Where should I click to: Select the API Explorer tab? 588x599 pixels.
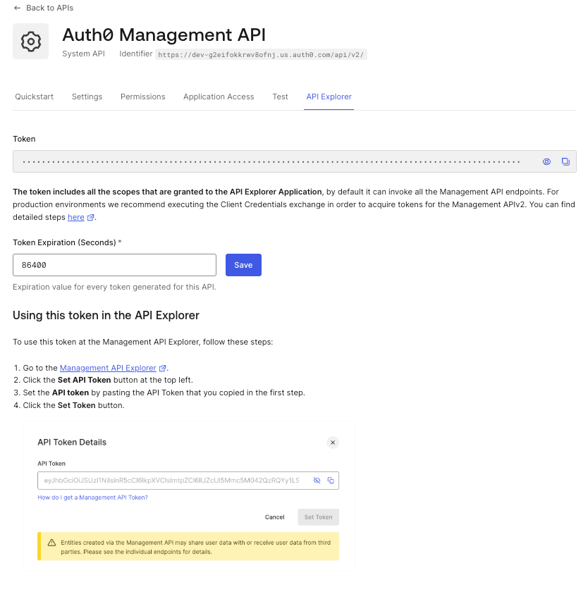point(329,97)
